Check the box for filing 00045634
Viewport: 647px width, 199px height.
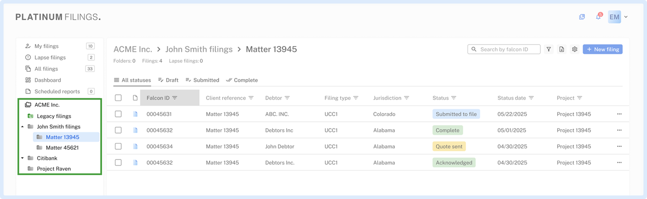pos(118,146)
